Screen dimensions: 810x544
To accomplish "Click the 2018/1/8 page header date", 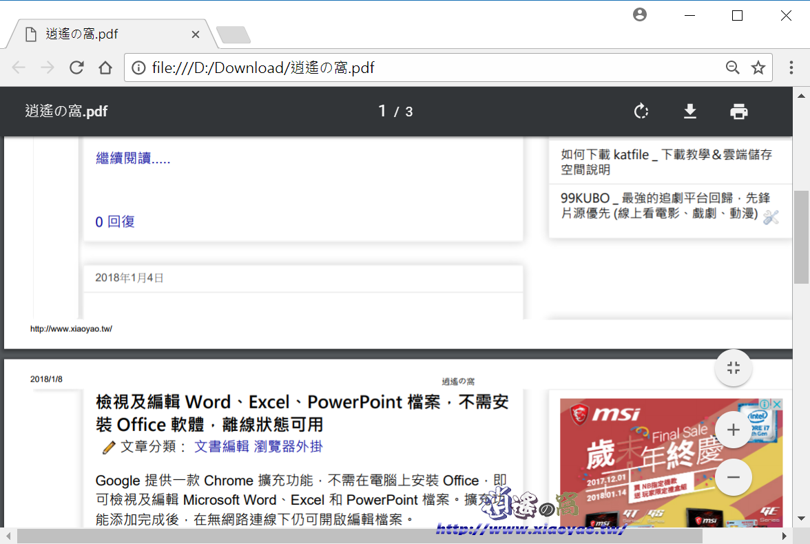I will click(46, 379).
